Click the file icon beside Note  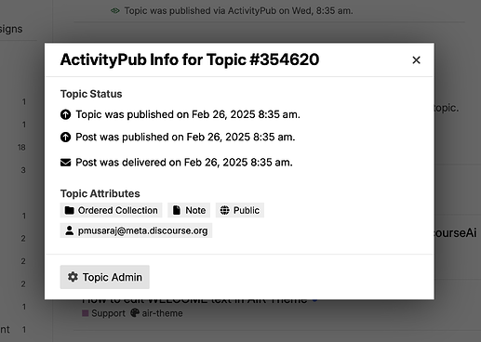tap(177, 210)
